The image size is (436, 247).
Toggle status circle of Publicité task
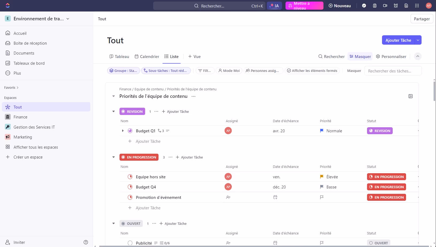tap(130, 243)
